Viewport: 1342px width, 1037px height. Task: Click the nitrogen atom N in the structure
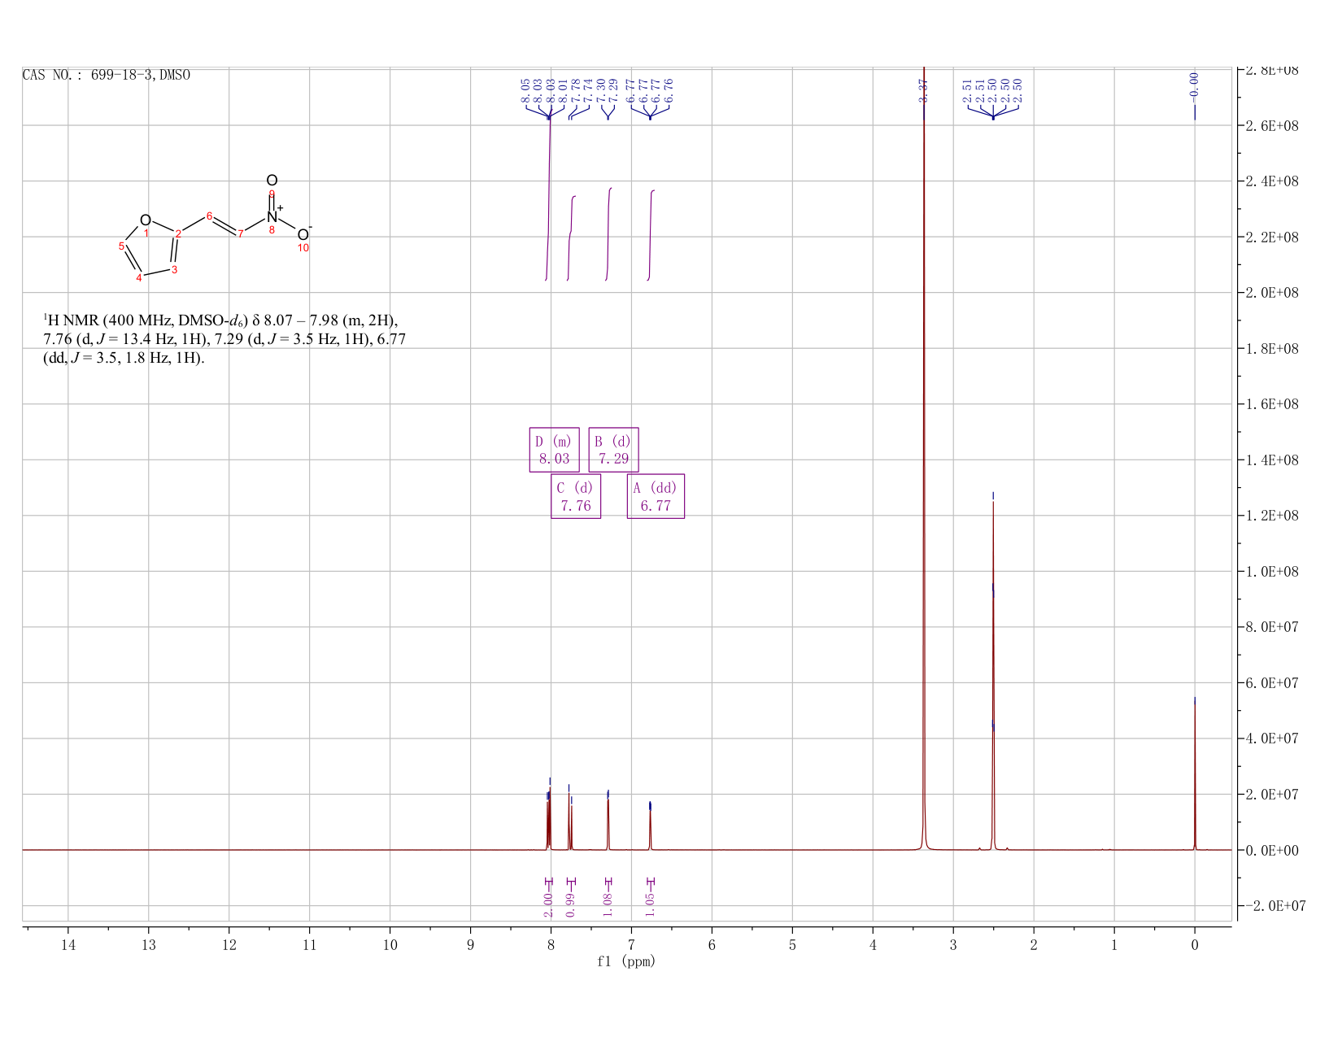point(272,217)
